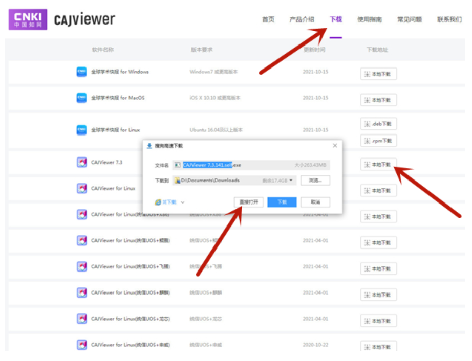Go to the 常见问题 page

[x=409, y=20]
